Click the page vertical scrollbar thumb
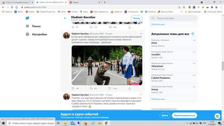The height and width of the screenshot is (126, 224). (223, 66)
